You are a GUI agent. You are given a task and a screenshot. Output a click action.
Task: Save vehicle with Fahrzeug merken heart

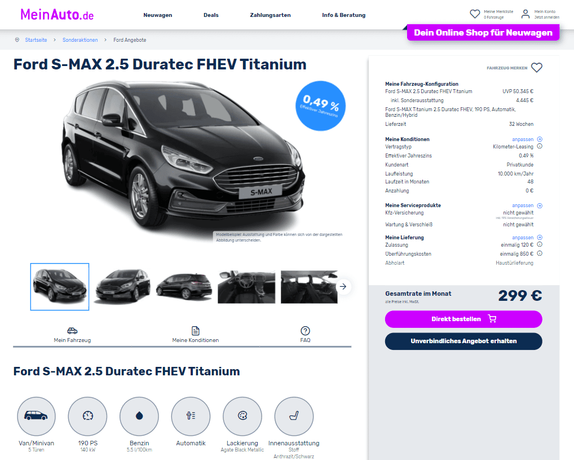(537, 68)
